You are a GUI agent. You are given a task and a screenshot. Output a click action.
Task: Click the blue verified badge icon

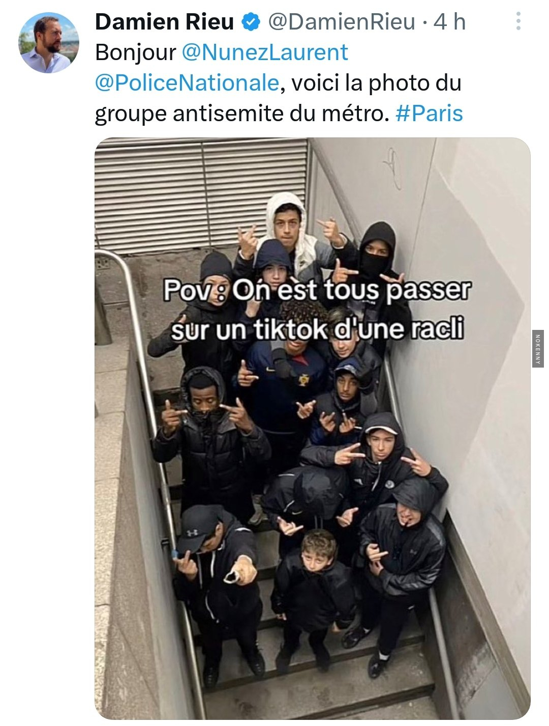pos(251,22)
